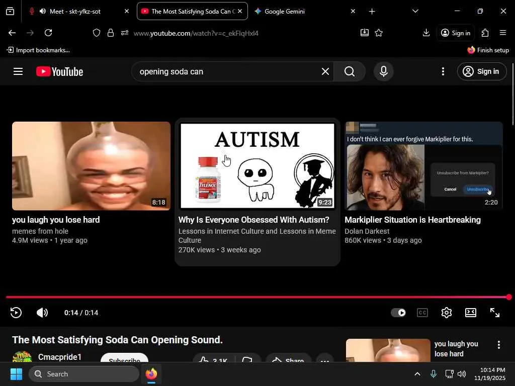Switch to theater mode
This screenshot has width=515, height=386.
click(471, 313)
